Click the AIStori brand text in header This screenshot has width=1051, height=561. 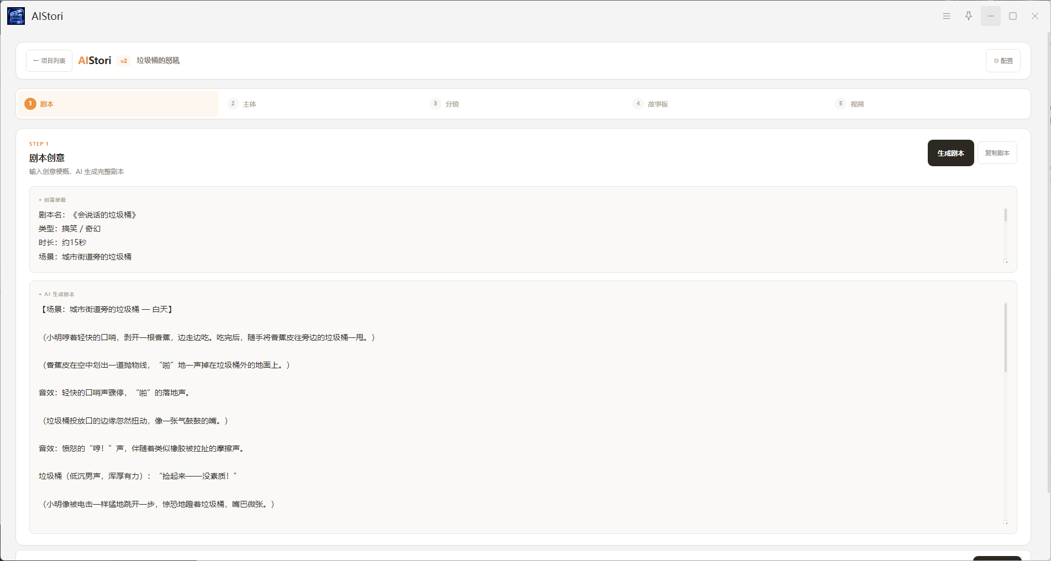(94, 61)
